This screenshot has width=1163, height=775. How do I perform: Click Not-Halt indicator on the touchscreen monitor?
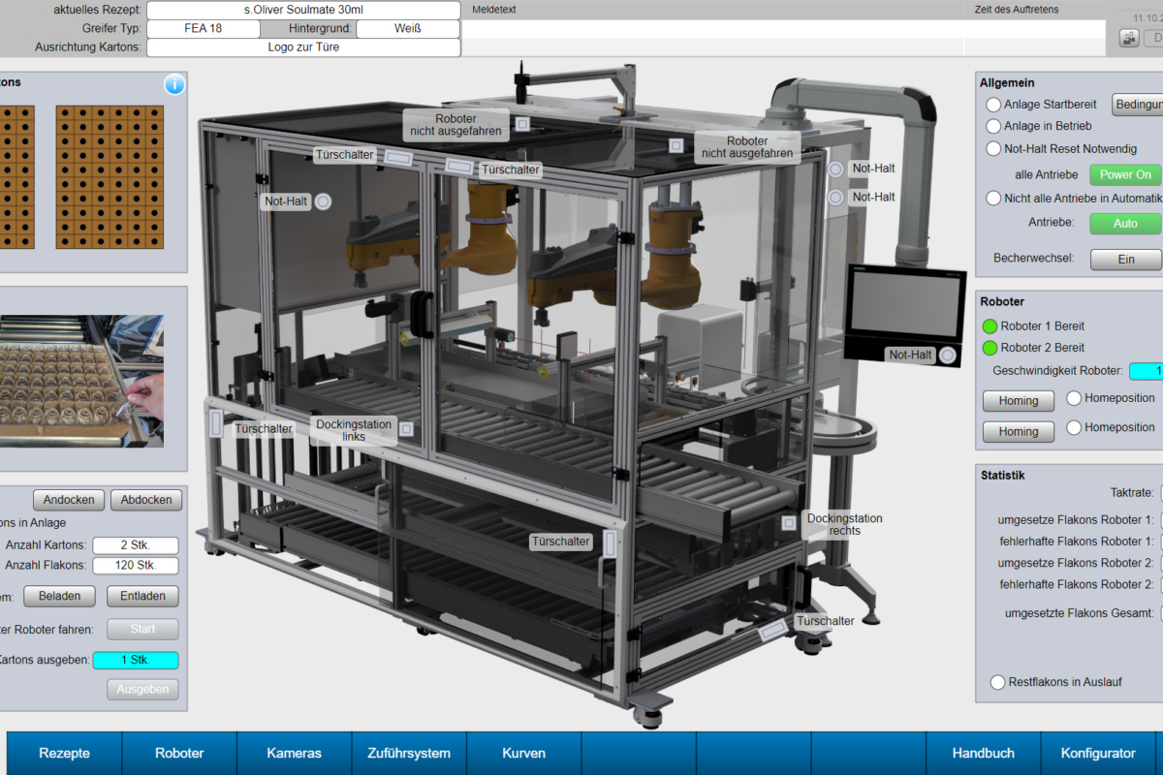[x=947, y=356]
